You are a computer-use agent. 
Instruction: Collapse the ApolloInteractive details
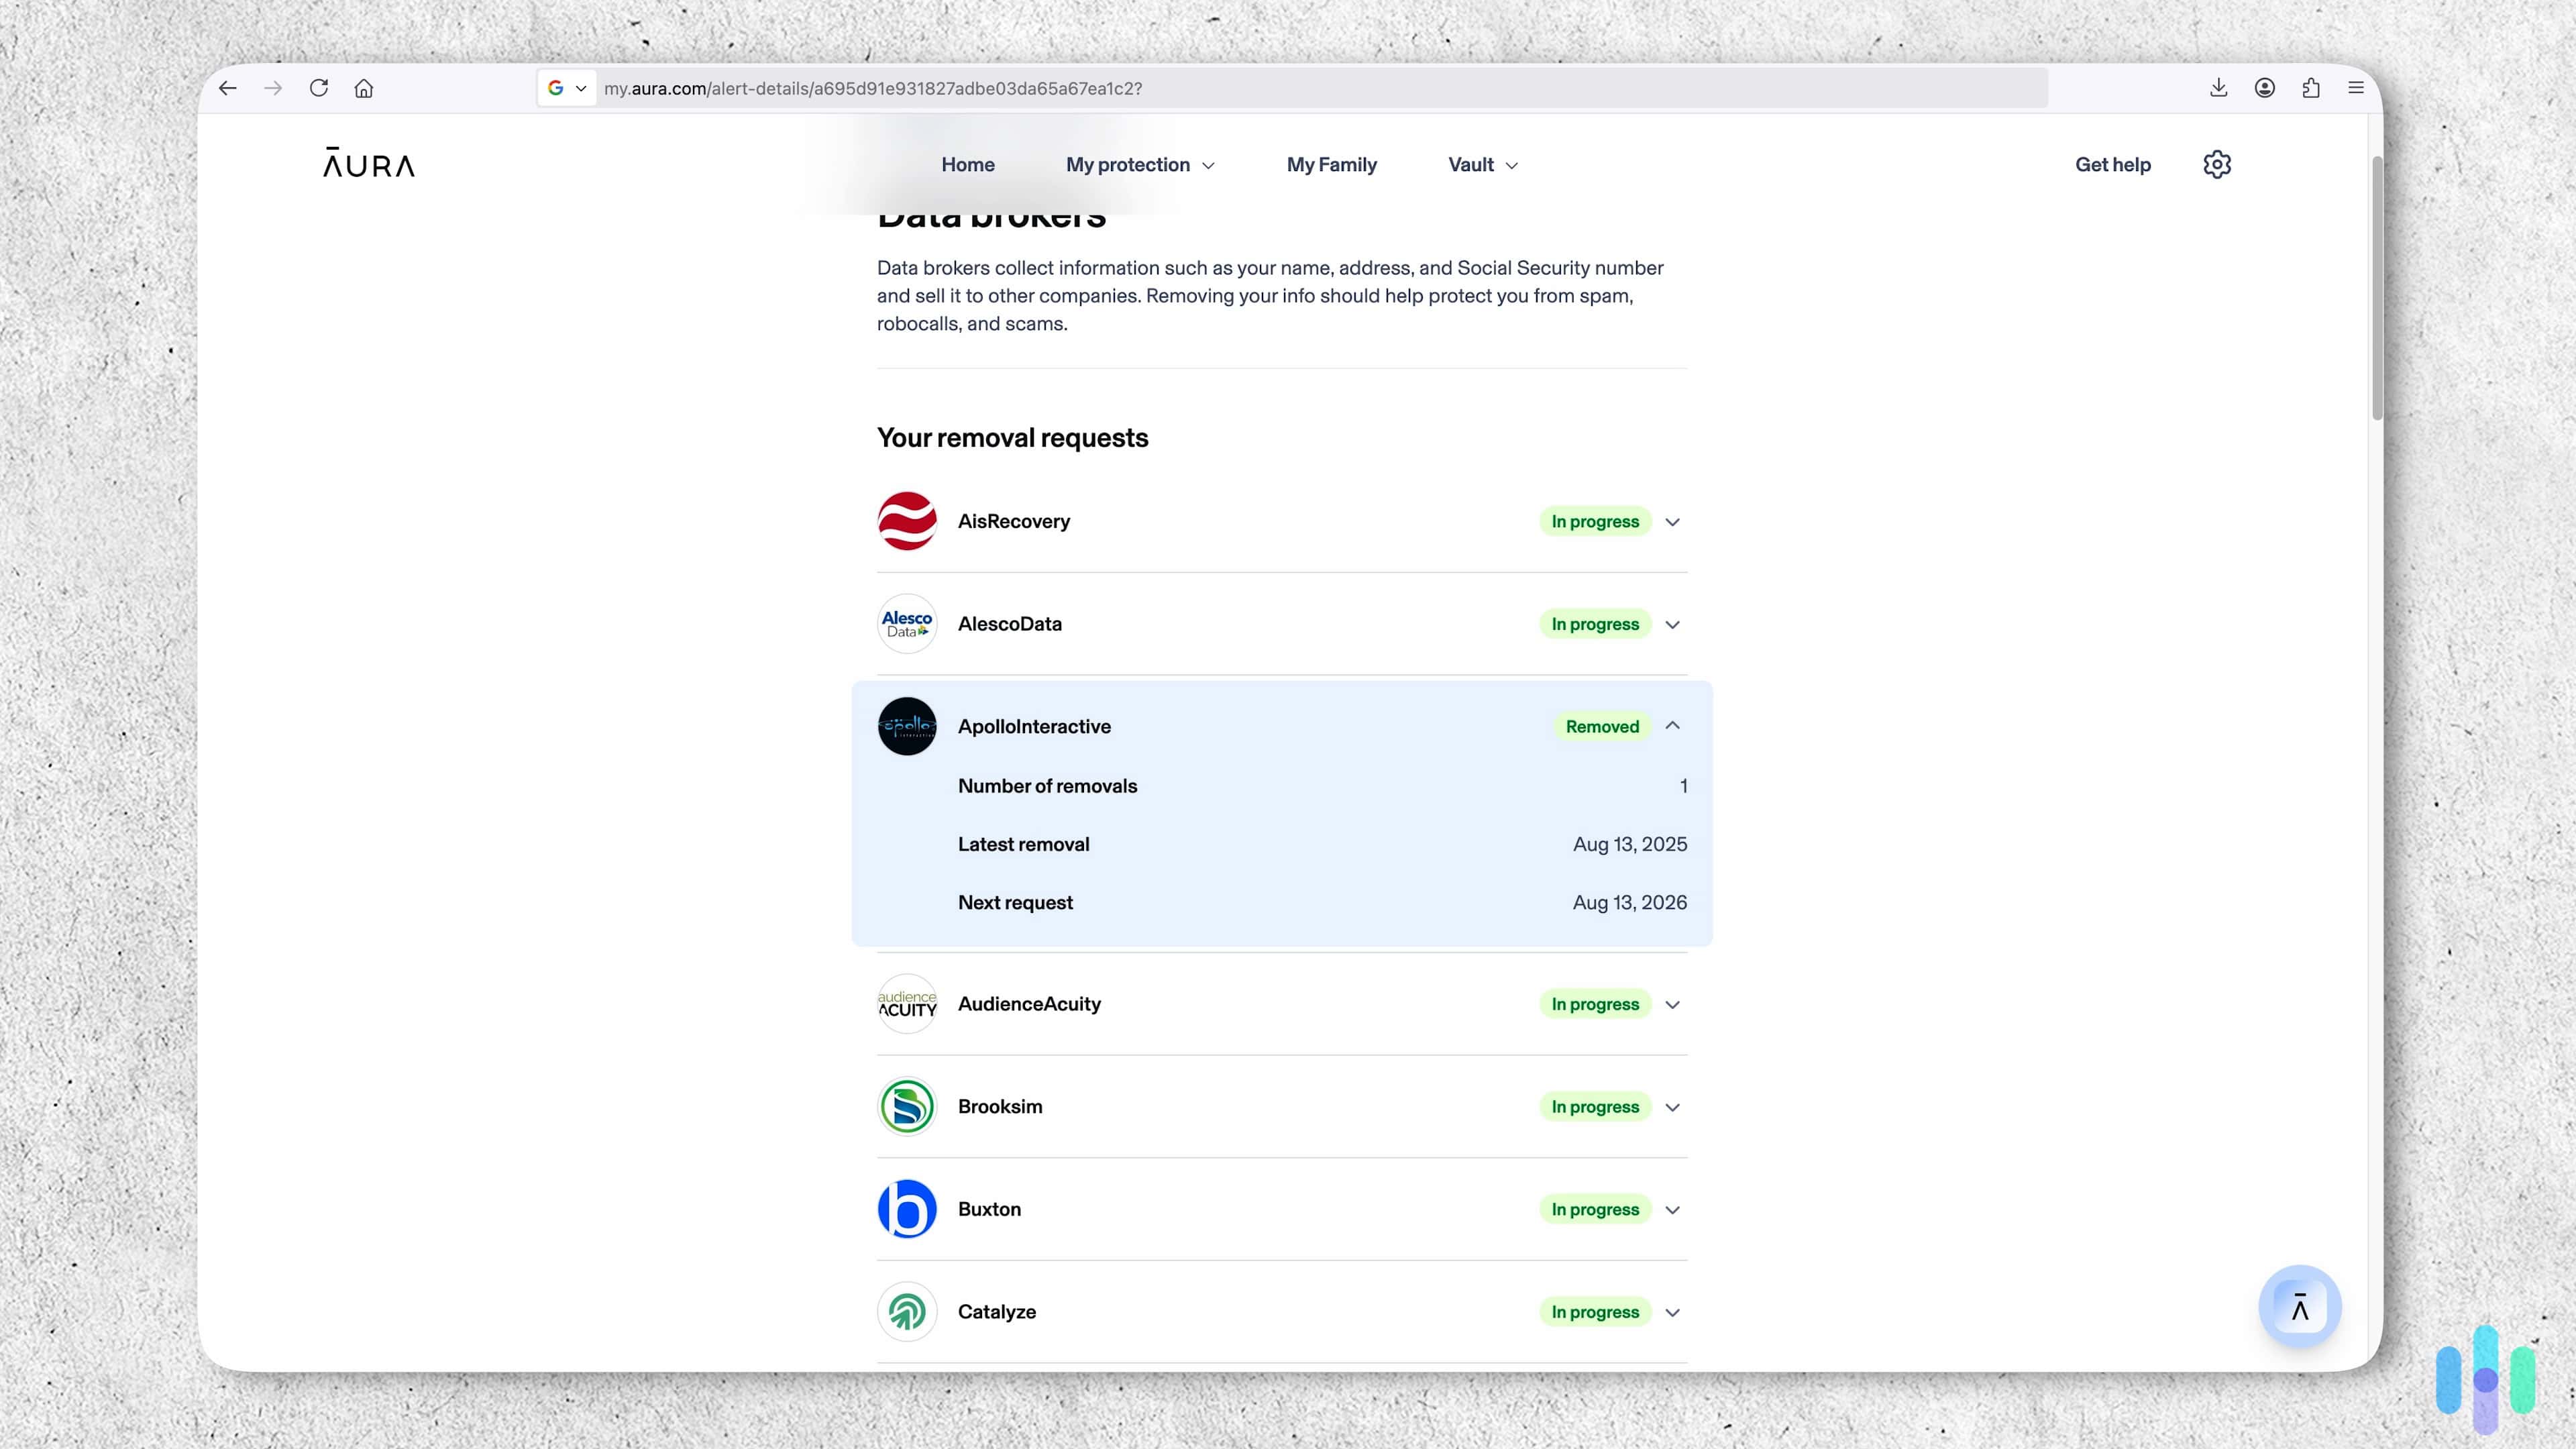[x=1672, y=726]
